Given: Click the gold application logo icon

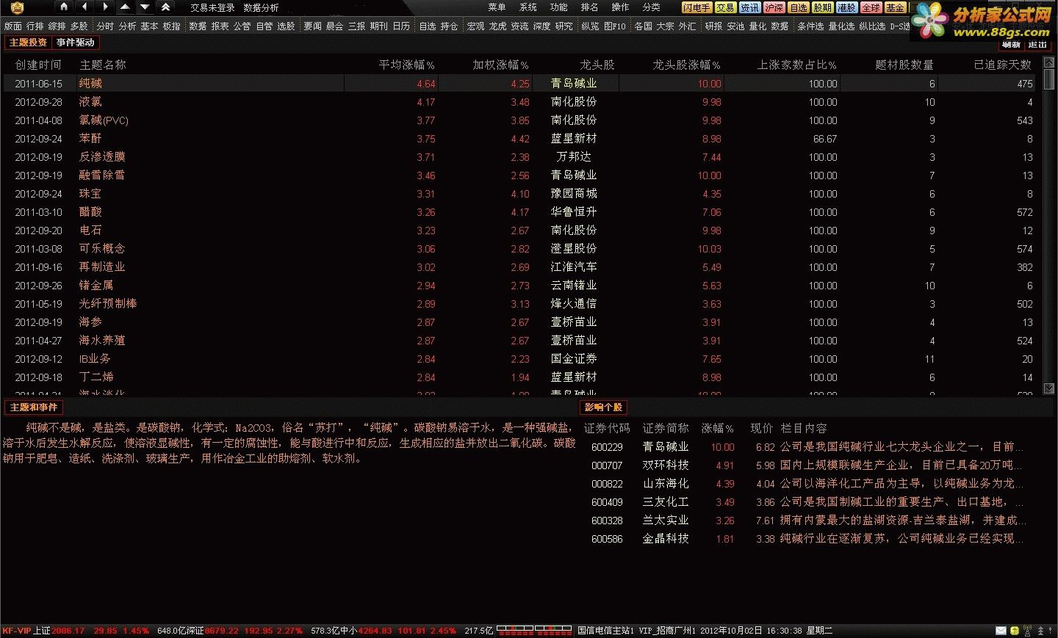Looking at the screenshot, I should [17, 7].
